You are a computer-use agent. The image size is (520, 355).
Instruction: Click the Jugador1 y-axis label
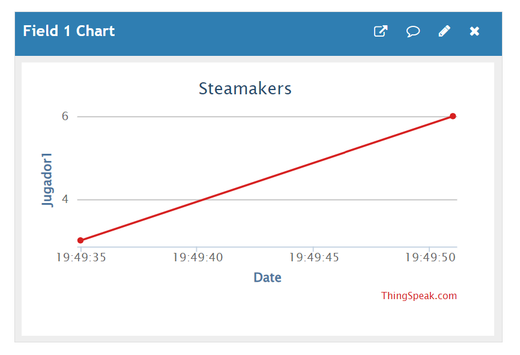coord(47,180)
